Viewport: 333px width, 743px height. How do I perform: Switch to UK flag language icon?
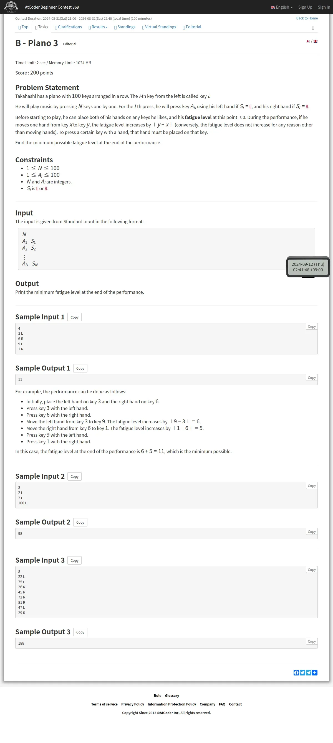point(316,41)
